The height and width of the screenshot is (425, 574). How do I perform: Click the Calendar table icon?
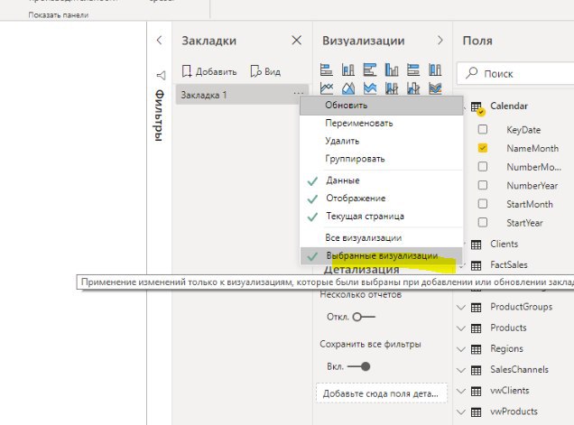pyautogui.click(x=477, y=107)
